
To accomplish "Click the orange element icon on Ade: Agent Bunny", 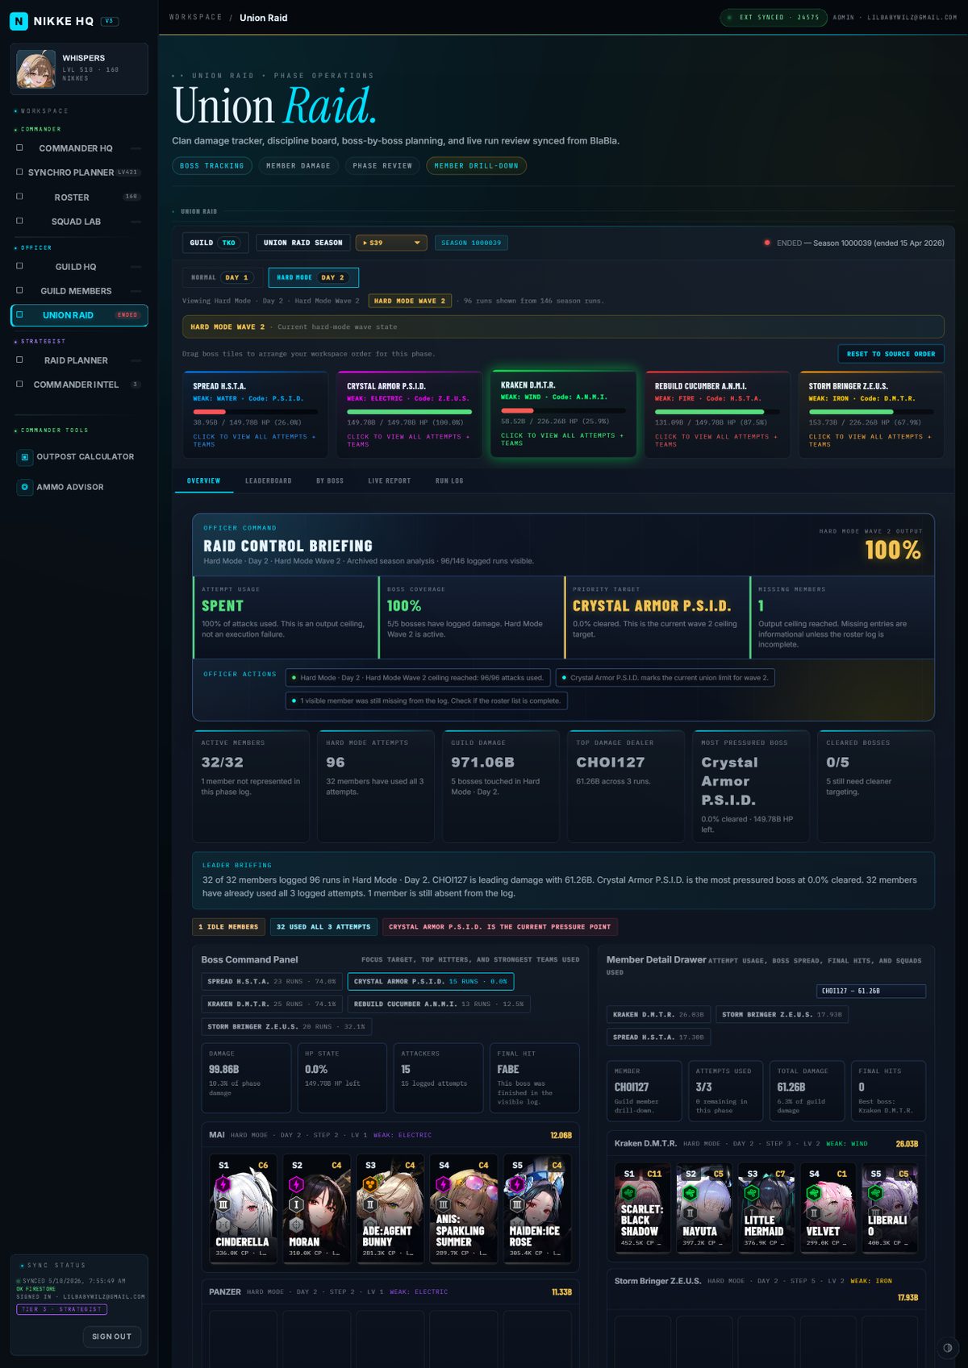I will pos(369,1185).
